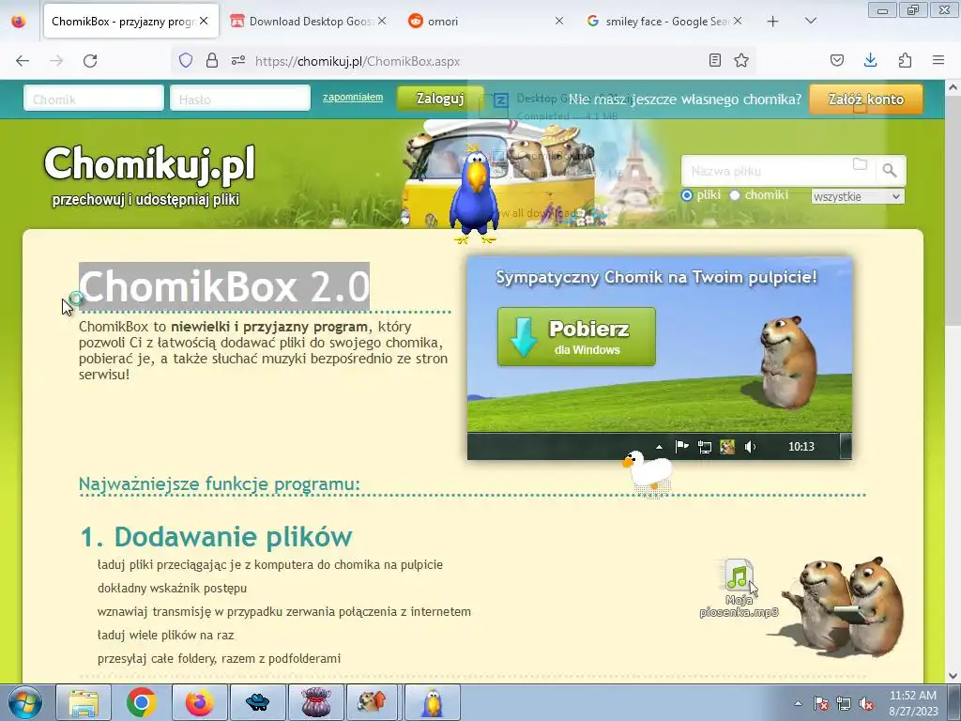
Task: Click scrollbar down arrow on the page
Action: pos(953,675)
